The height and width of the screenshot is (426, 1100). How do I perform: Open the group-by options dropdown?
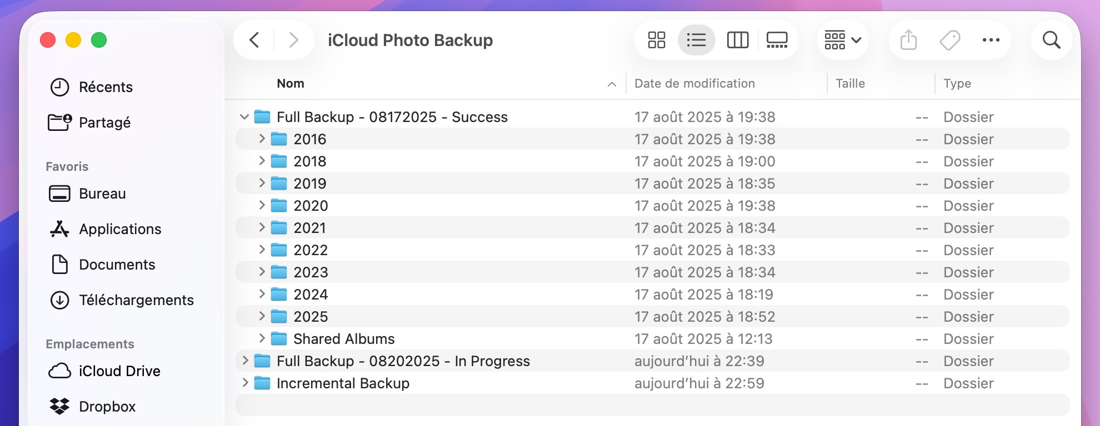(x=843, y=40)
